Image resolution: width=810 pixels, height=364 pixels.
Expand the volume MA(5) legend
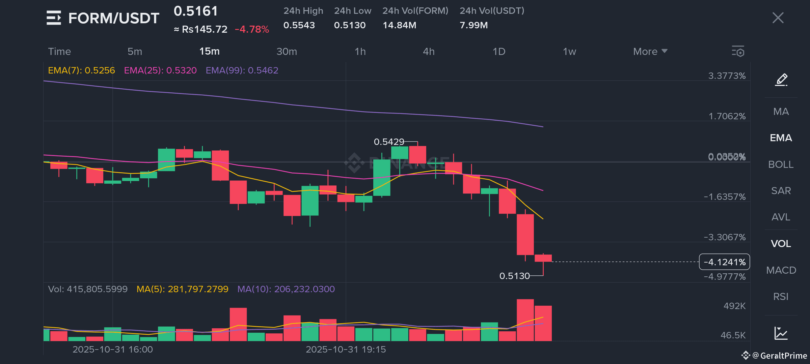tap(182, 289)
